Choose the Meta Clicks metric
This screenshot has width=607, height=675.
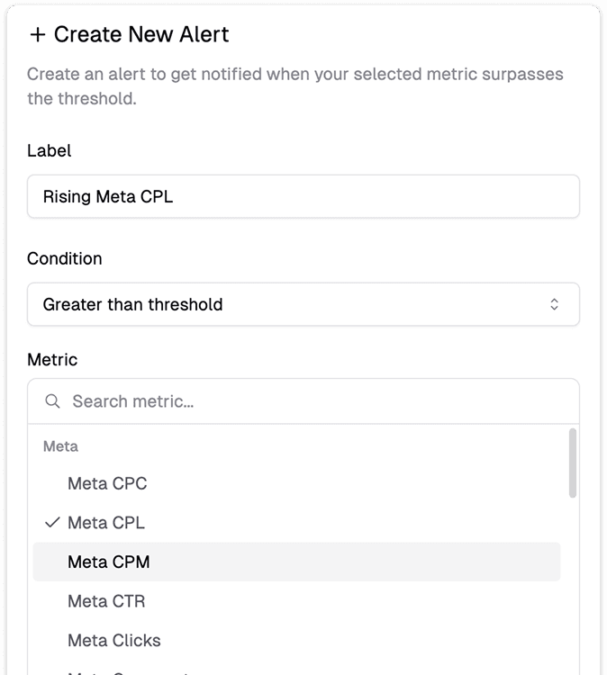[114, 641]
